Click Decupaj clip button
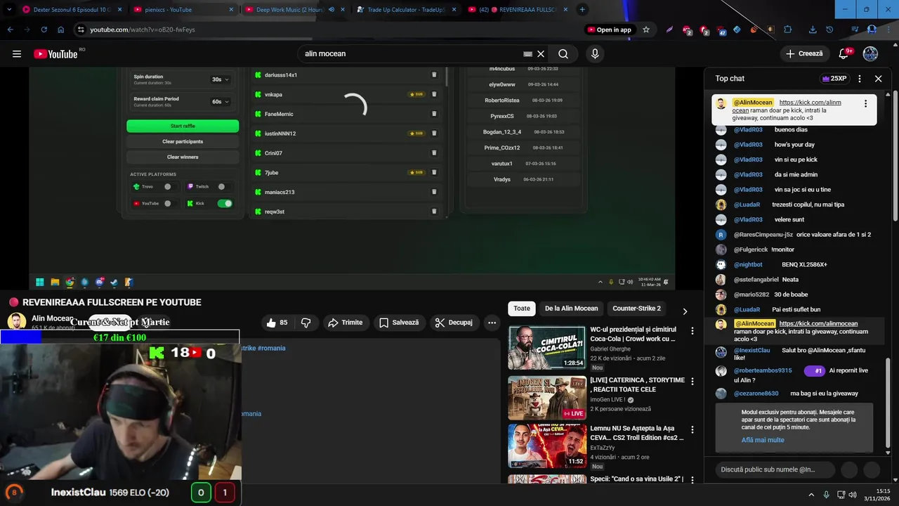Screen dimensions: 899x506 [454, 323]
